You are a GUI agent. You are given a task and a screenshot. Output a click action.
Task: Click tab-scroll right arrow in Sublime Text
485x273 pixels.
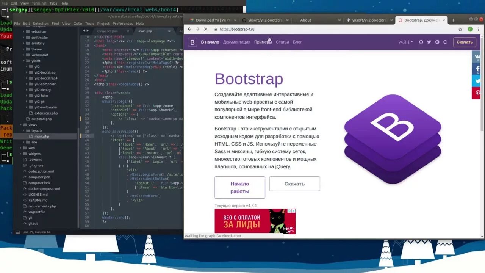(x=88, y=31)
